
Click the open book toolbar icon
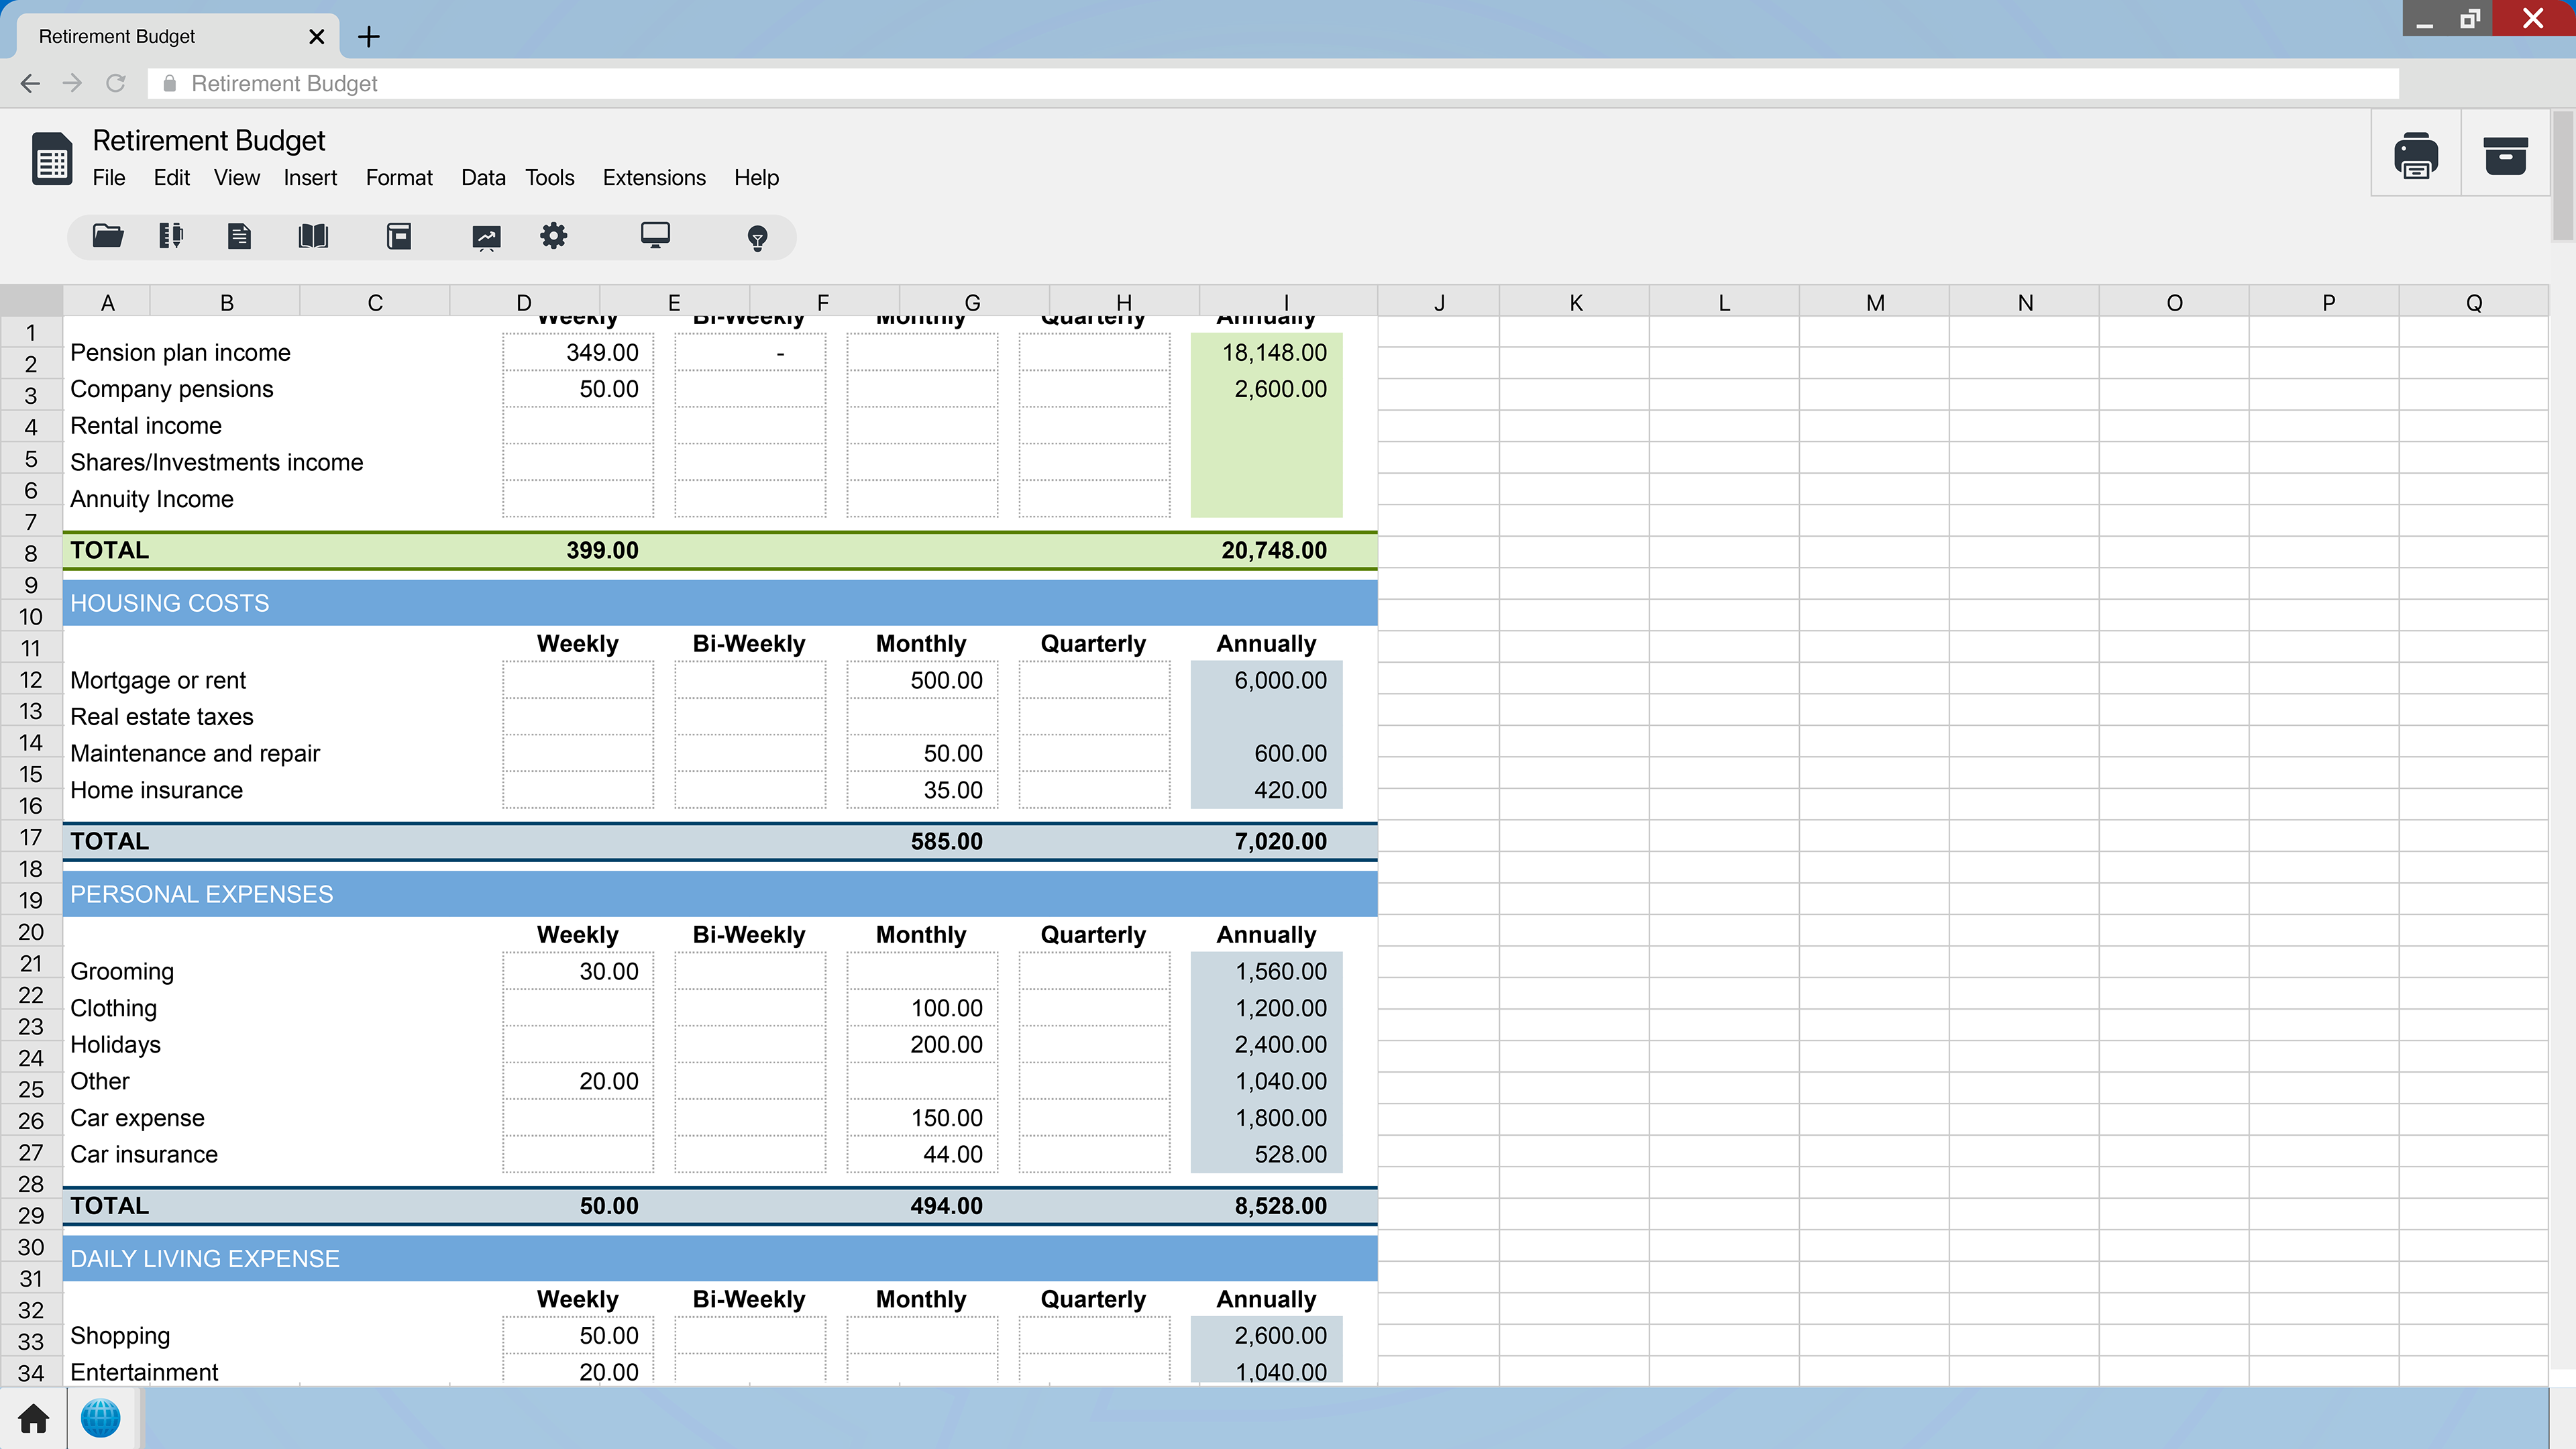point(313,237)
